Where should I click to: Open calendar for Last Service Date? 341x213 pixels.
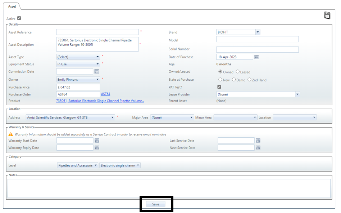pyautogui.click(x=258, y=141)
